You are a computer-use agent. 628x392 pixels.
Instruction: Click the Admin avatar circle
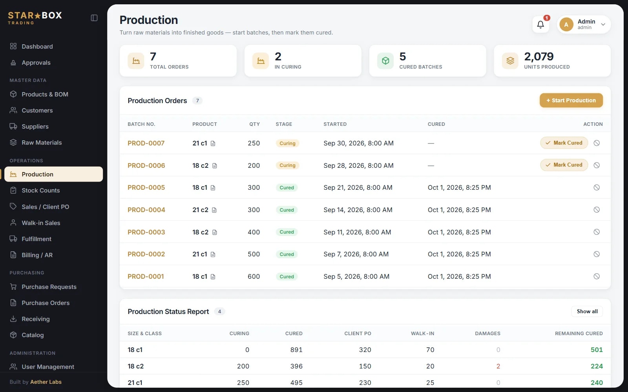tap(566, 24)
